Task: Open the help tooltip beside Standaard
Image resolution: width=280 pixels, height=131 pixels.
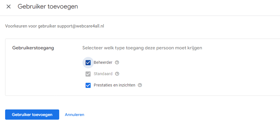Action: [117, 74]
